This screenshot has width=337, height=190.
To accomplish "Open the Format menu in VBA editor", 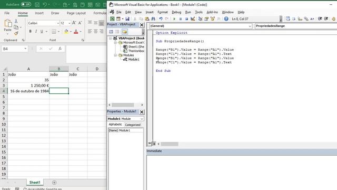I will [x=163, y=12].
